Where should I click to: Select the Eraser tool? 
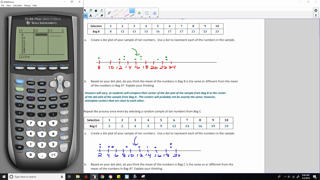pyautogui.click(x=101, y=15)
